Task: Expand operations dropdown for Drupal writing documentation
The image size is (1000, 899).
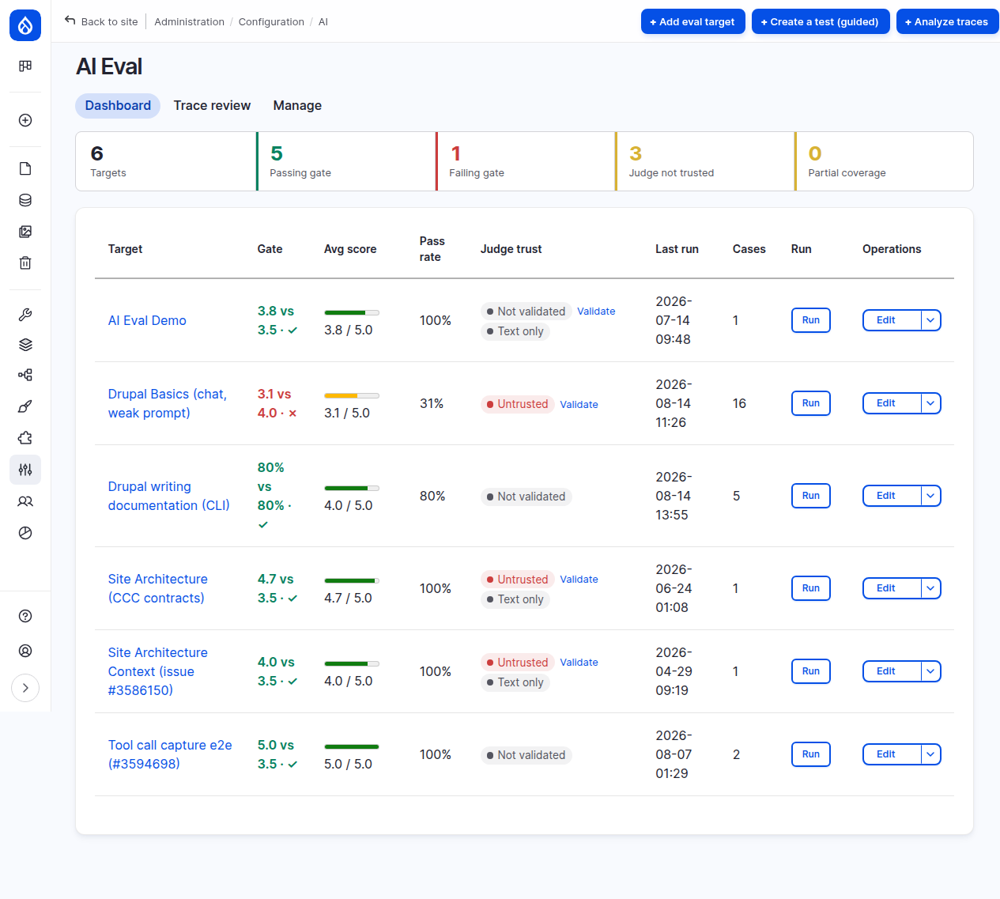Action: [x=931, y=496]
